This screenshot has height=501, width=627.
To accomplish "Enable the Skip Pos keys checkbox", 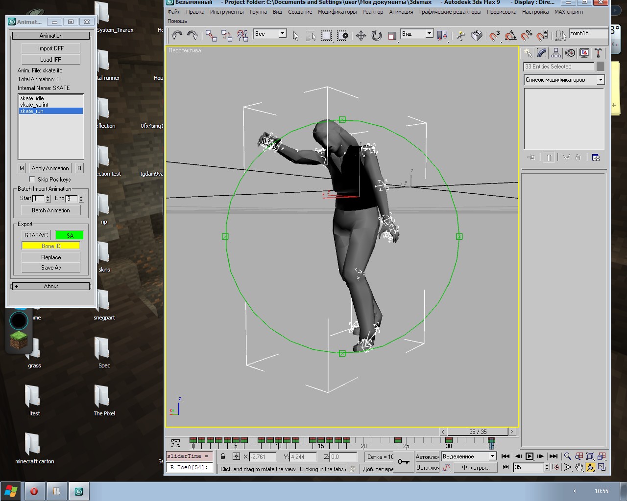I will pyautogui.click(x=32, y=180).
